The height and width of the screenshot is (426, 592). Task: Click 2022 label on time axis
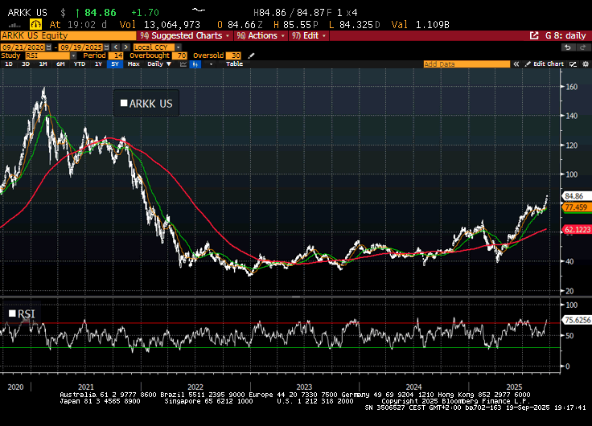click(195, 387)
